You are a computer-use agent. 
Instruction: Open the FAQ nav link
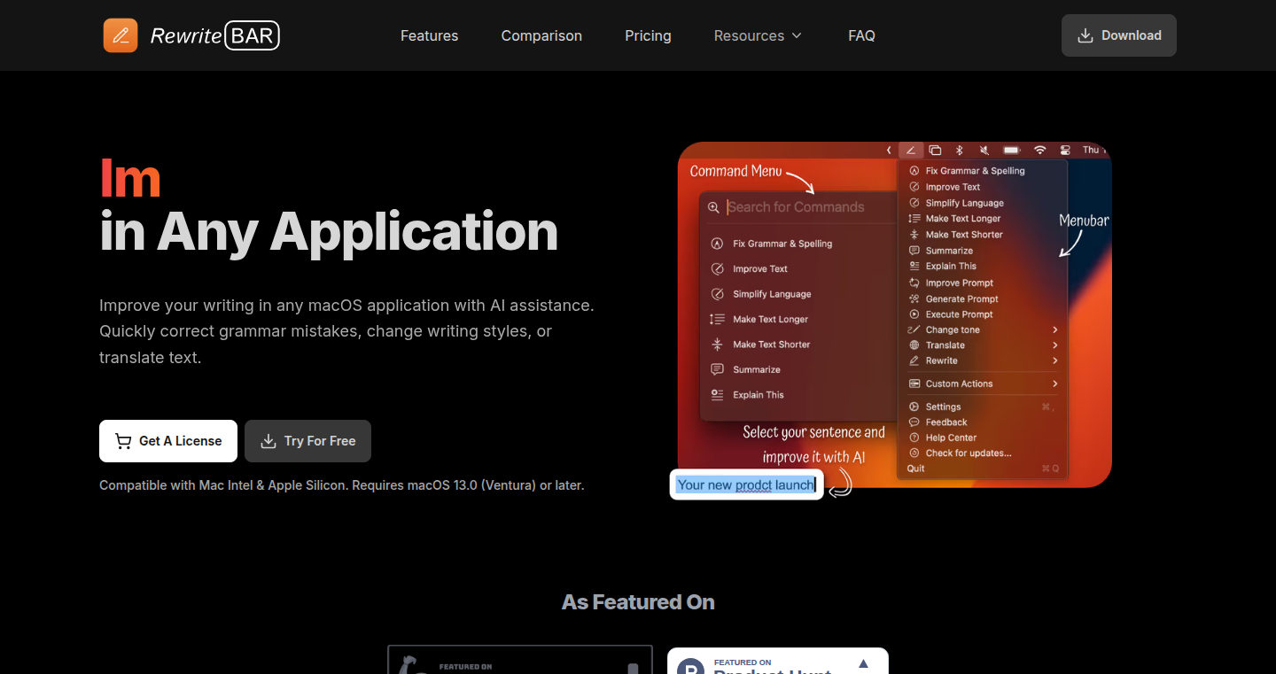pos(861,35)
